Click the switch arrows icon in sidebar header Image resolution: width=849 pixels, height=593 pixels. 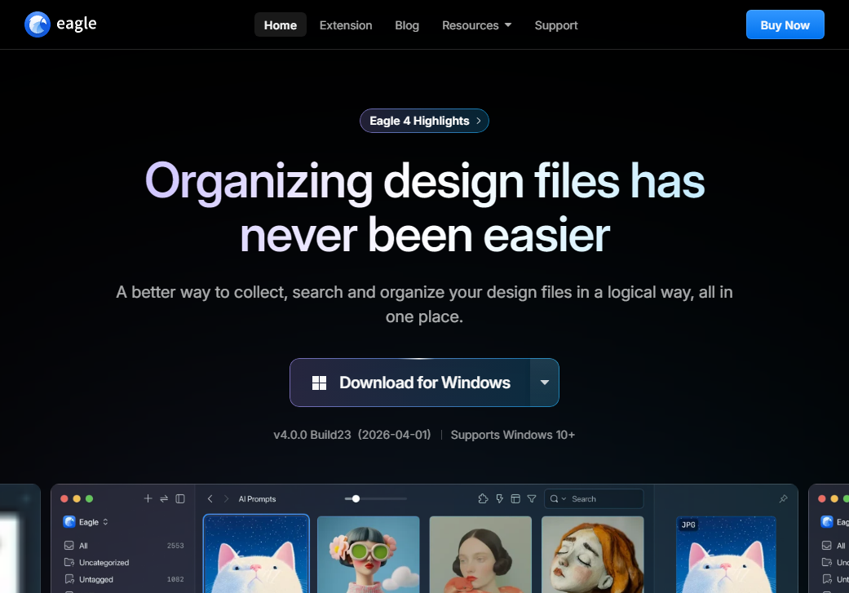point(164,498)
